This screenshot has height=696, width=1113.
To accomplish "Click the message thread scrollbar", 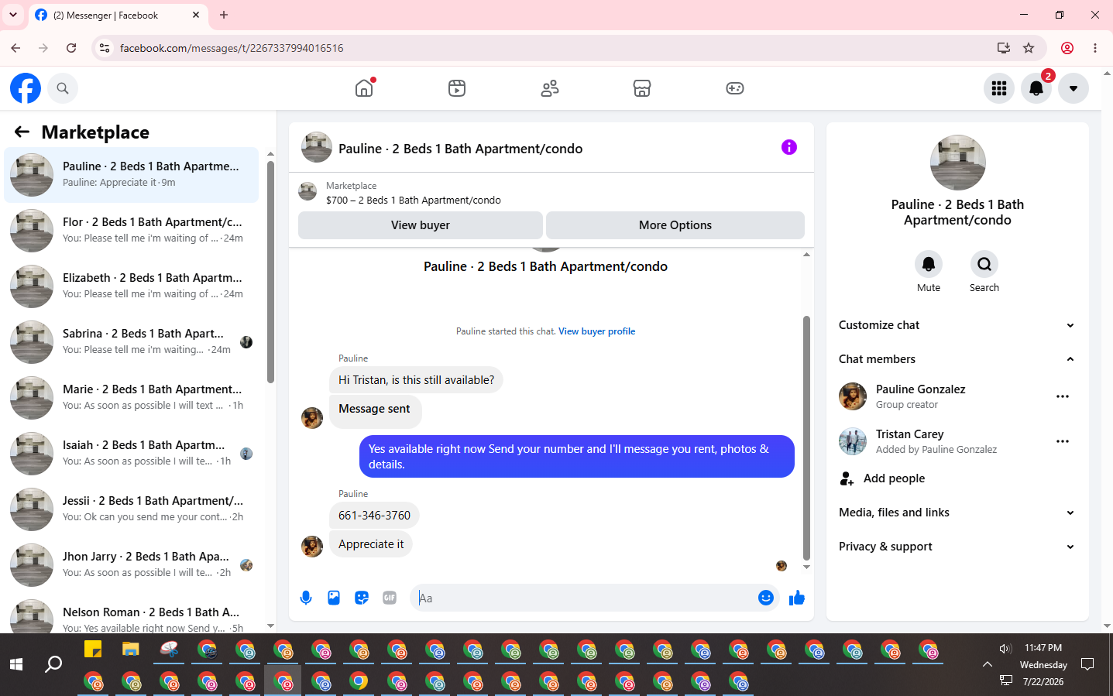I will click(806, 437).
